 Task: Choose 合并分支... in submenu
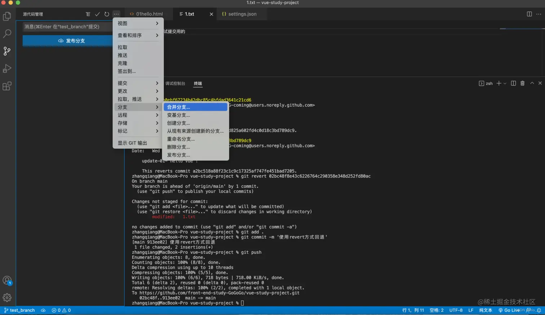(x=195, y=107)
